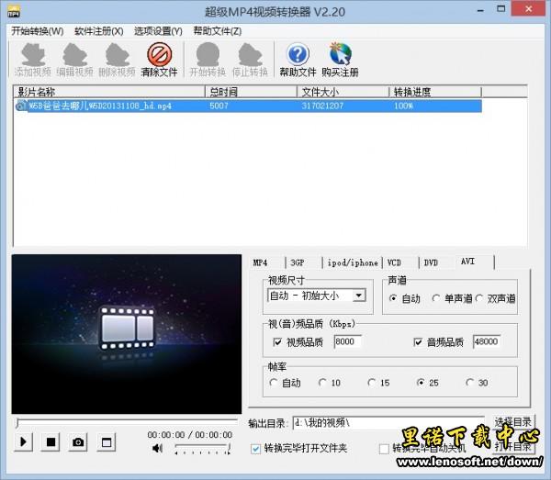Adjust the volume slider
Viewport: 551px width, 480px height.
[x=202, y=449]
